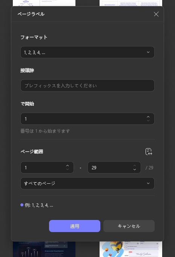Increase the で開始 start number
The width and height of the screenshot is (175, 257).
coord(148,117)
